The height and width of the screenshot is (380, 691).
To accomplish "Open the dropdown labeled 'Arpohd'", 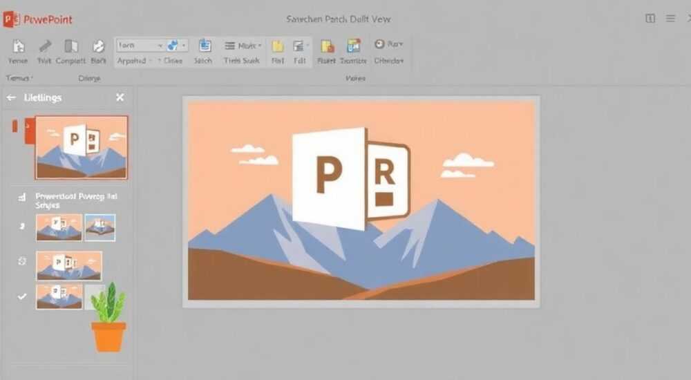I will pos(135,61).
